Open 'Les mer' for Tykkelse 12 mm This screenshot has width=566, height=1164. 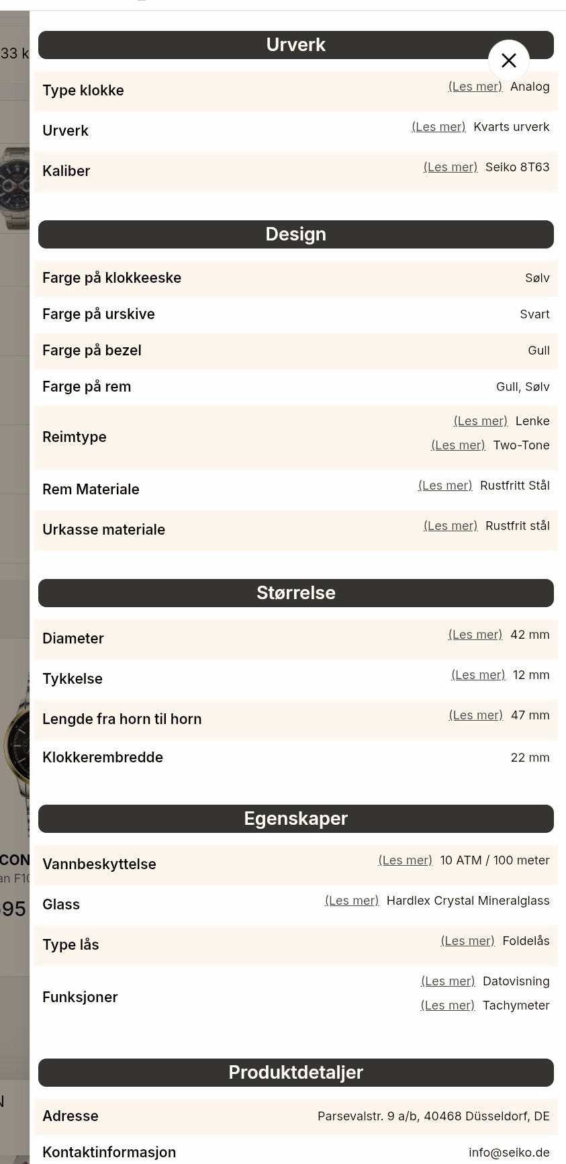click(477, 675)
